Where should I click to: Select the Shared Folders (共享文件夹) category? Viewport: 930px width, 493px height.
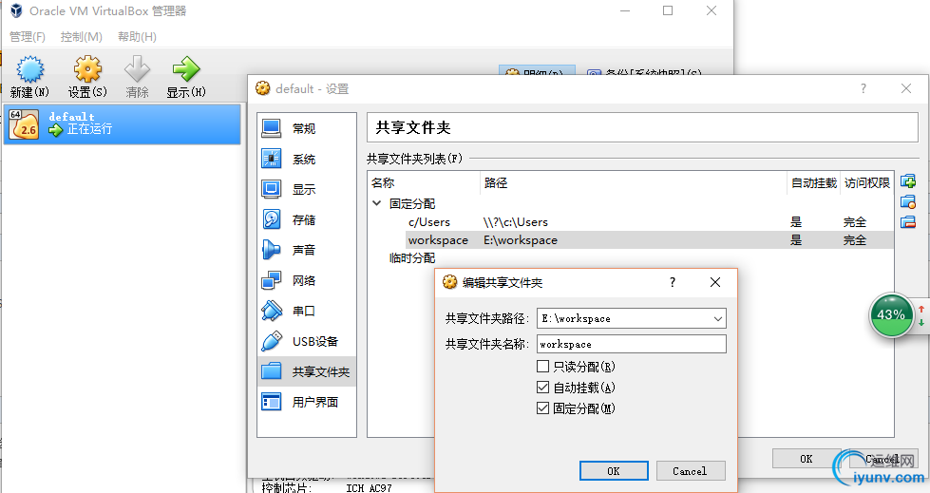(307, 371)
